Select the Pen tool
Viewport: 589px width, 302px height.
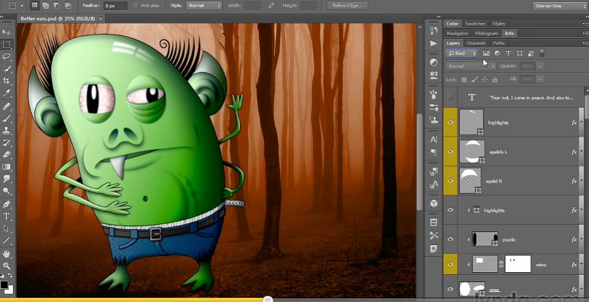click(x=6, y=205)
